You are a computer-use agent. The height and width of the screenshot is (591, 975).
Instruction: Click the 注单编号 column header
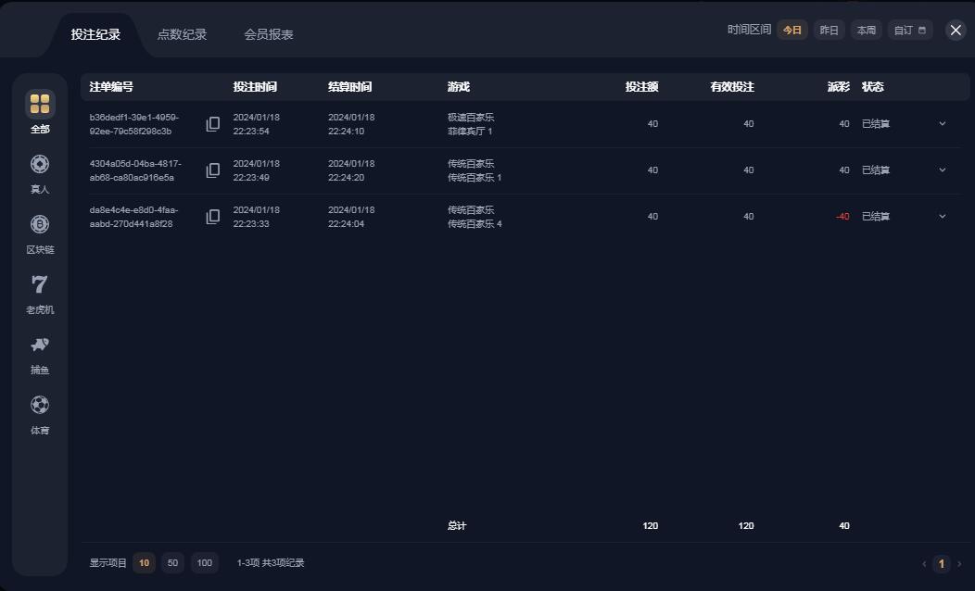(111, 87)
